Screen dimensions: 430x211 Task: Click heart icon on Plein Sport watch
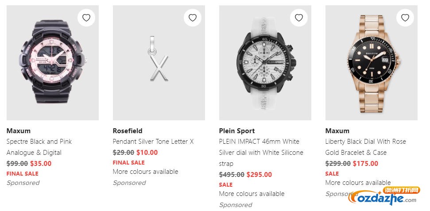pyautogui.click(x=299, y=18)
